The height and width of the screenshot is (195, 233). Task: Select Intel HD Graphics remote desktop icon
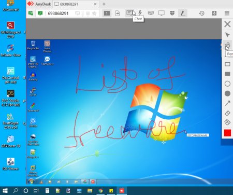33,62
